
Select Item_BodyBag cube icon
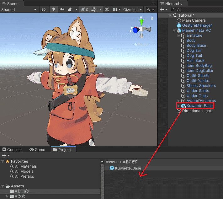[x=183, y=66]
